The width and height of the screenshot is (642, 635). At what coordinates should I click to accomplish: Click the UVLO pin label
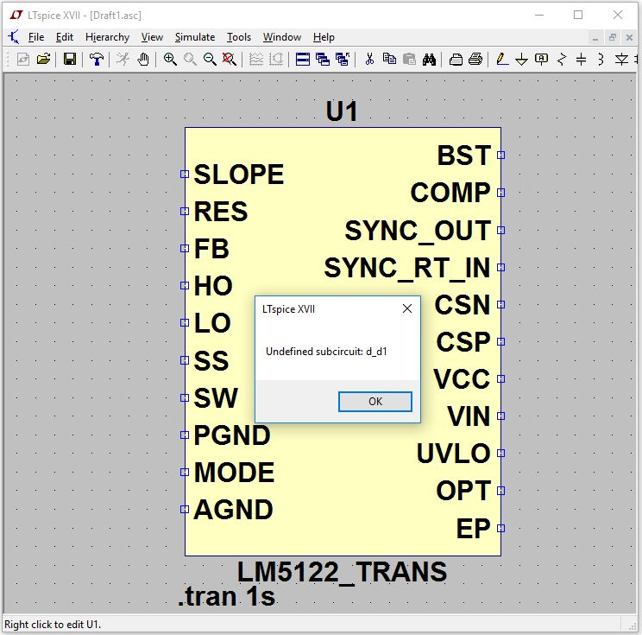point(454,454)
